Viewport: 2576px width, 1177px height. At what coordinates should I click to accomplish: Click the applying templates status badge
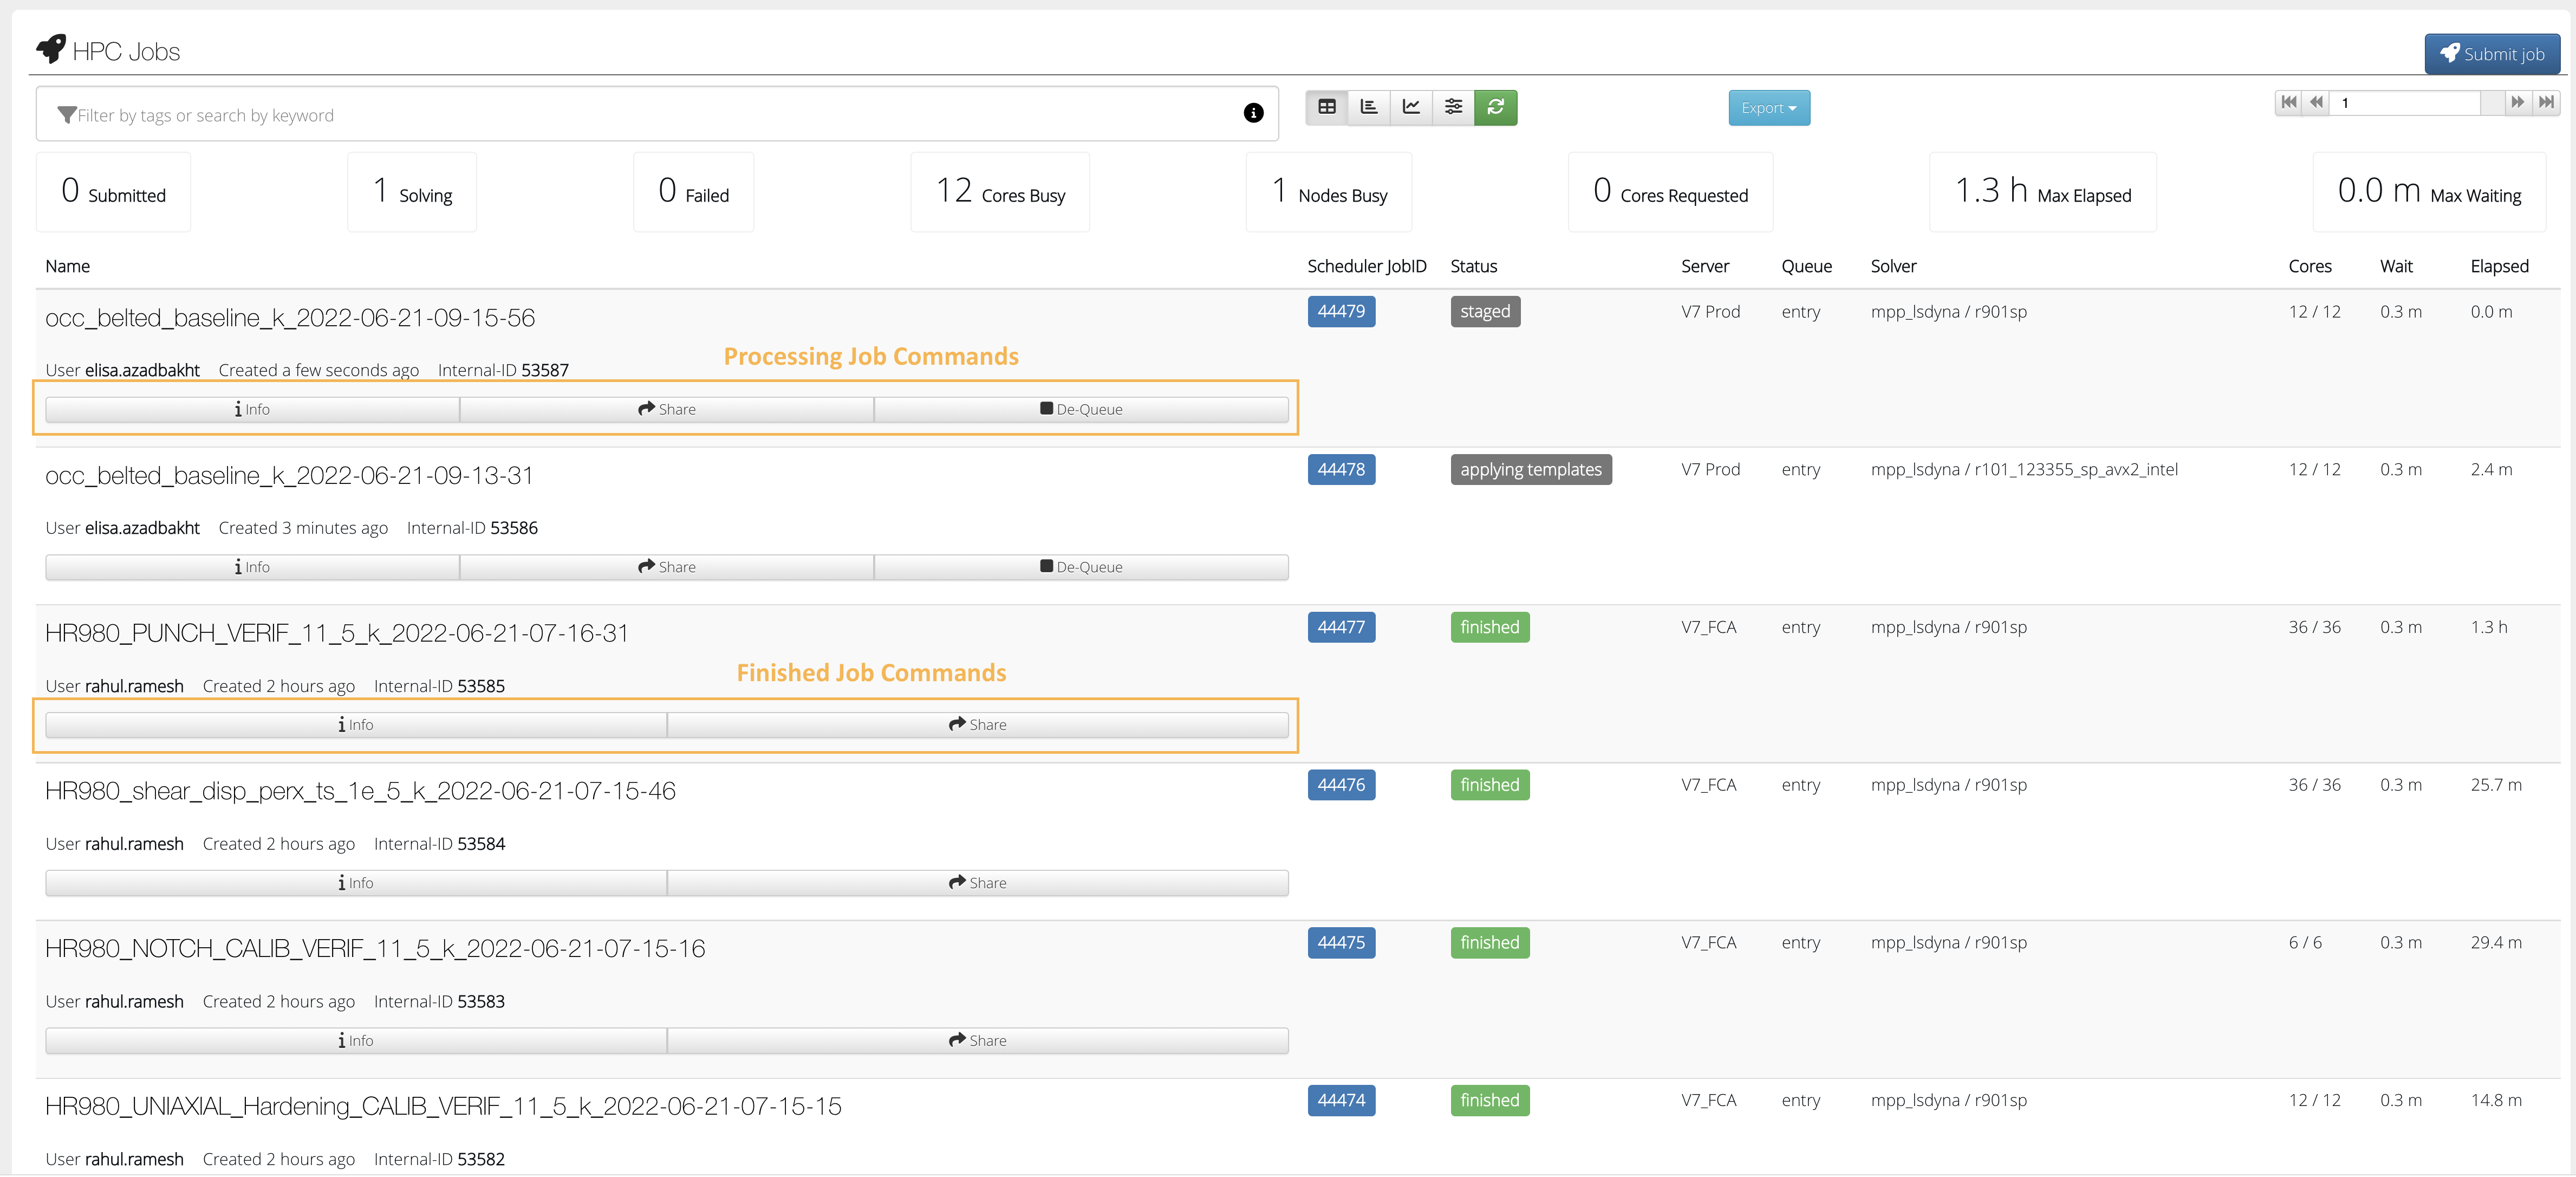pos(1531,469)
